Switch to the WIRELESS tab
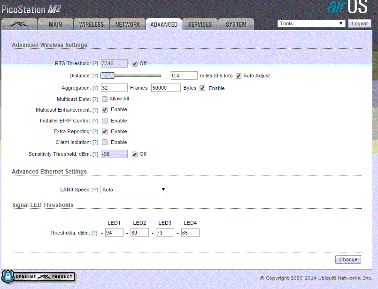Image resolution: width=378 pixels, height=289 pixels. [92, 24]
